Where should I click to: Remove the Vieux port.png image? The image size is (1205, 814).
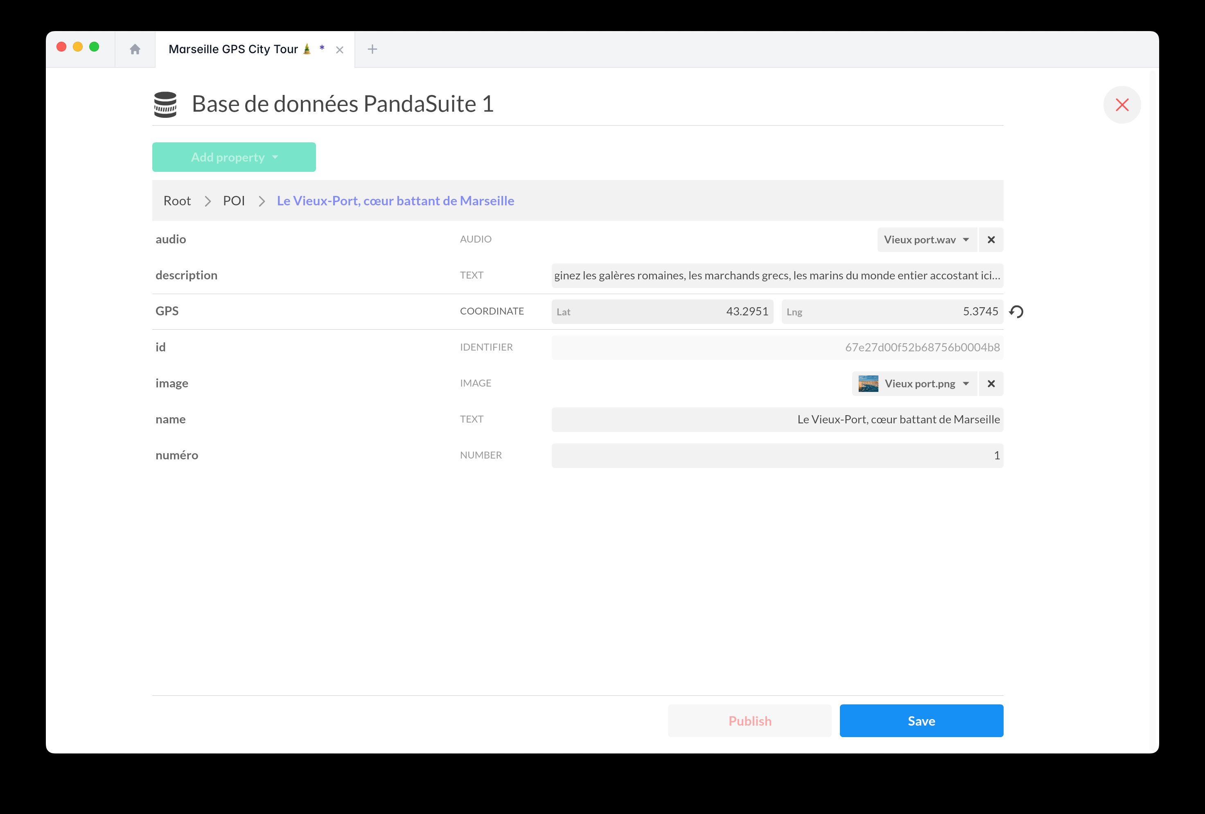pos(991,384)
